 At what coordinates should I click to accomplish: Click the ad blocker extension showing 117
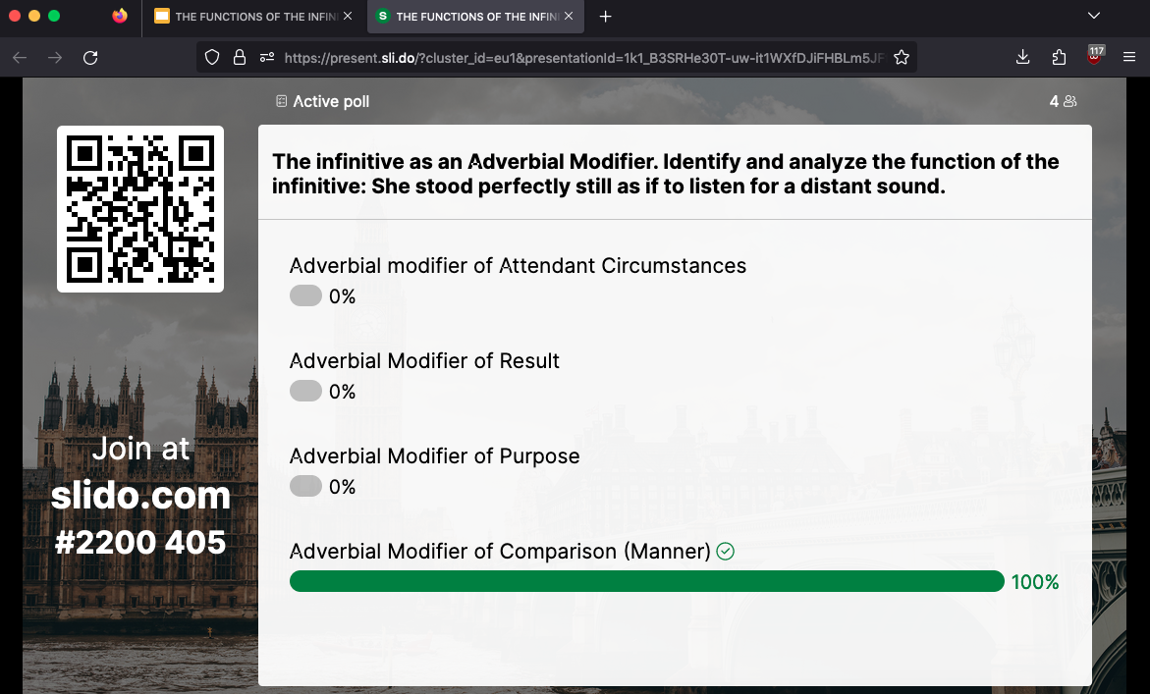tap(1095, 56)
